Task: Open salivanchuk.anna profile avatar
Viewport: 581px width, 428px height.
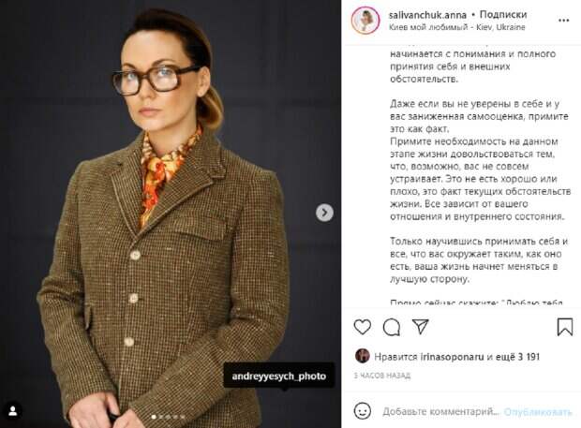Action: coord(365,21)
